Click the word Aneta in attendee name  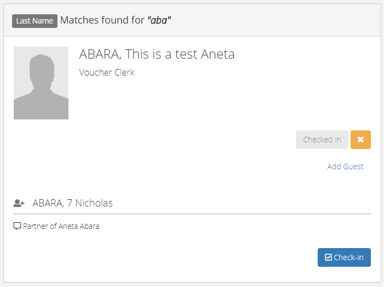(217, 54)
